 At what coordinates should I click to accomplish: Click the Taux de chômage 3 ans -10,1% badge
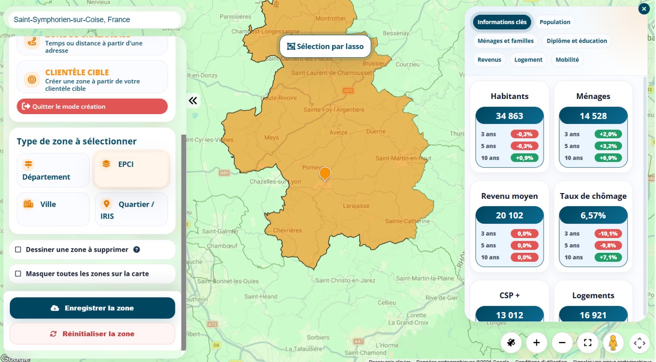click(x=608, y=234)
